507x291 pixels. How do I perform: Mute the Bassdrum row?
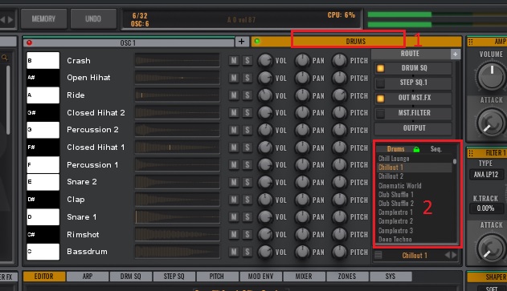point(234,252)
